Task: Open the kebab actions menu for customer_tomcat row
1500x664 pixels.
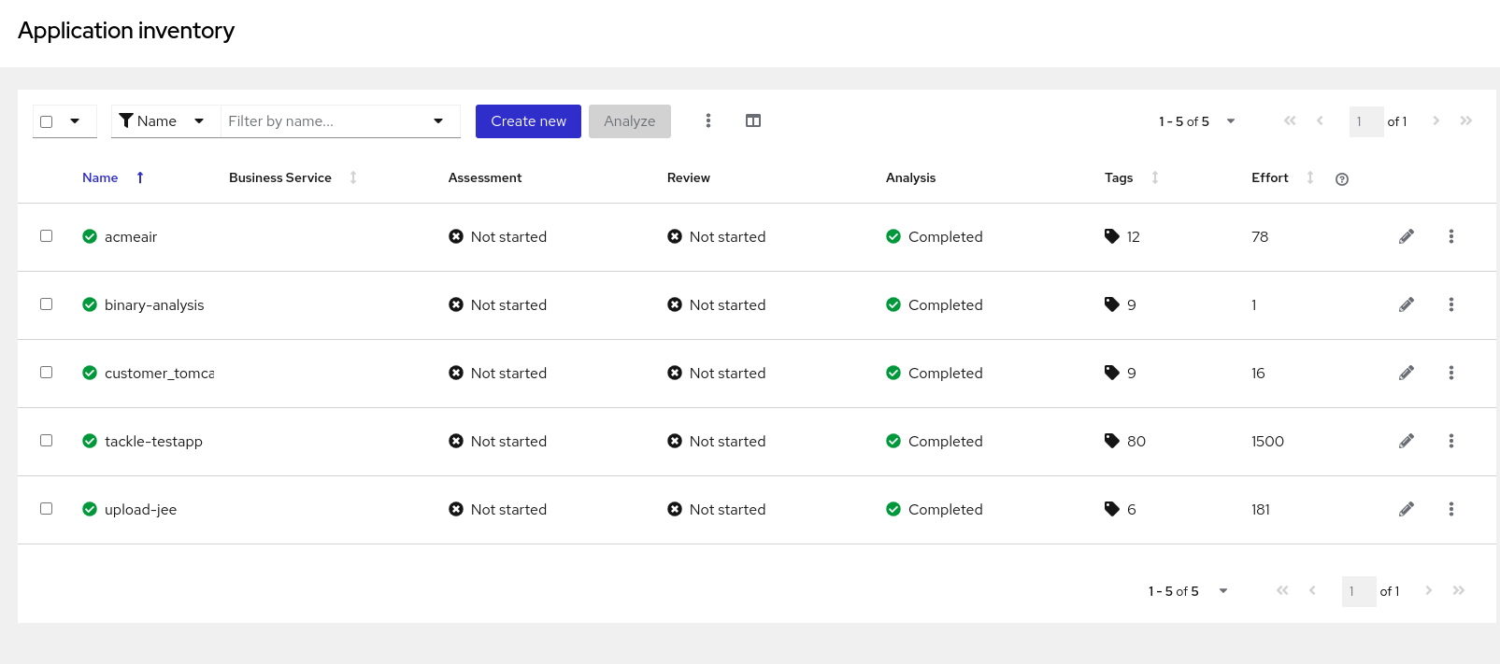Action: (x=1450, y=373)
